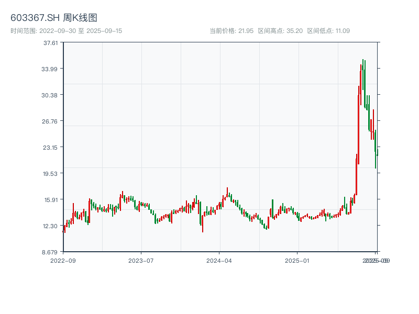Click the y-axis value 15.91
The width and height of the screenshot is (419, 314).
pyautogui.click(x=51, y=200)
